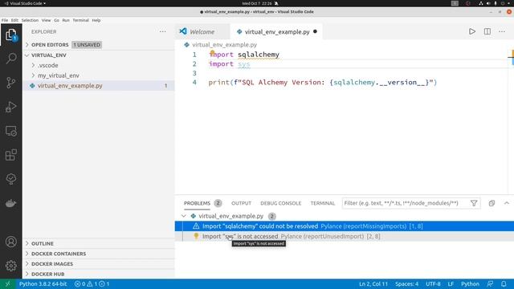The height and width of the screenshot is (289, 514).
Task: Maximize the bottom panel with chevron up
Action: coord(507,203)
